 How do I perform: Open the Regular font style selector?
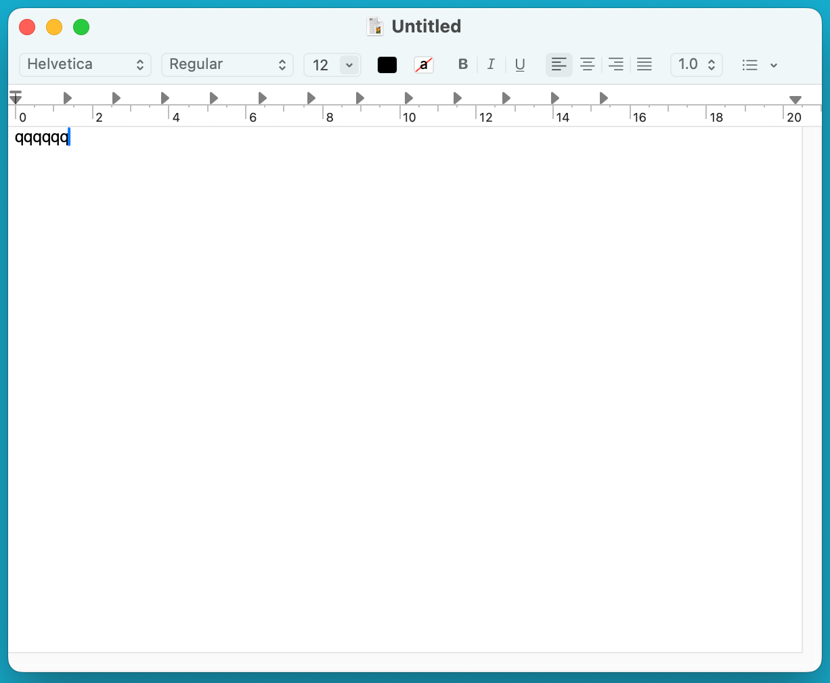(227, 65)
